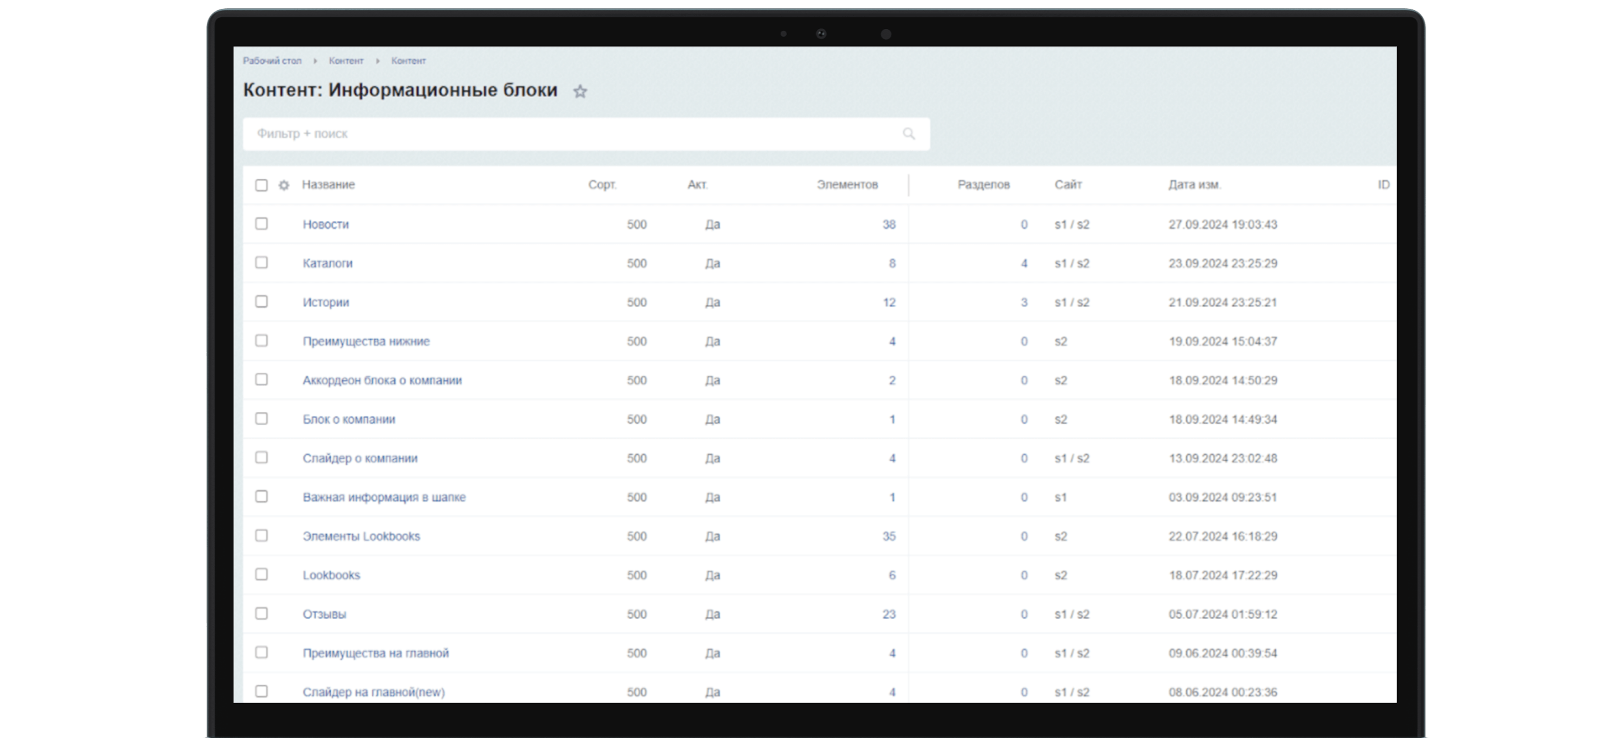Sort by the Дата изм. column header
Viewport: 1621px width, 738px height.
click(1194, 185)
